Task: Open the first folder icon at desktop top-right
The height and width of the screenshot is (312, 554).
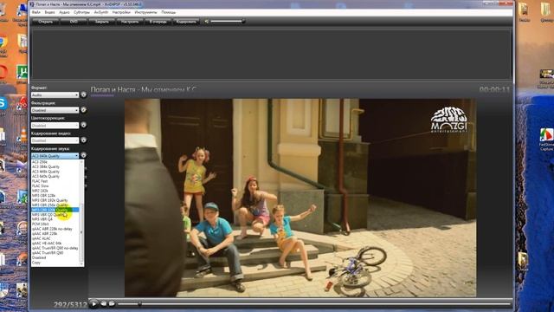Action: [524, 10]
